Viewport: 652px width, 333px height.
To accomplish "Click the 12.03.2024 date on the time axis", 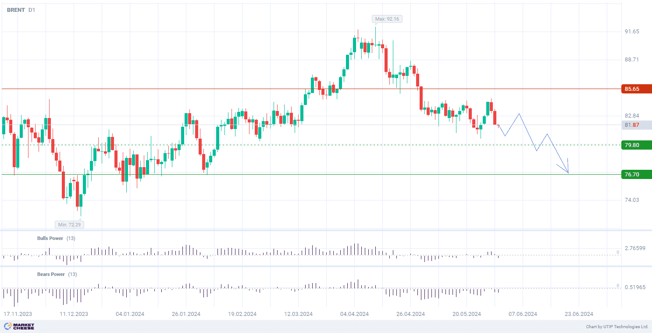I will [298, 314].
